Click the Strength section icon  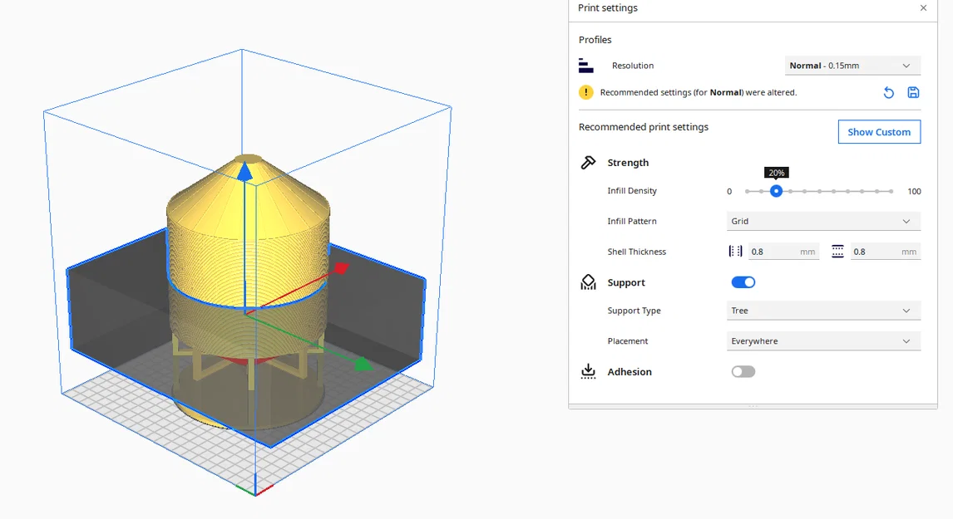point(588,163)
